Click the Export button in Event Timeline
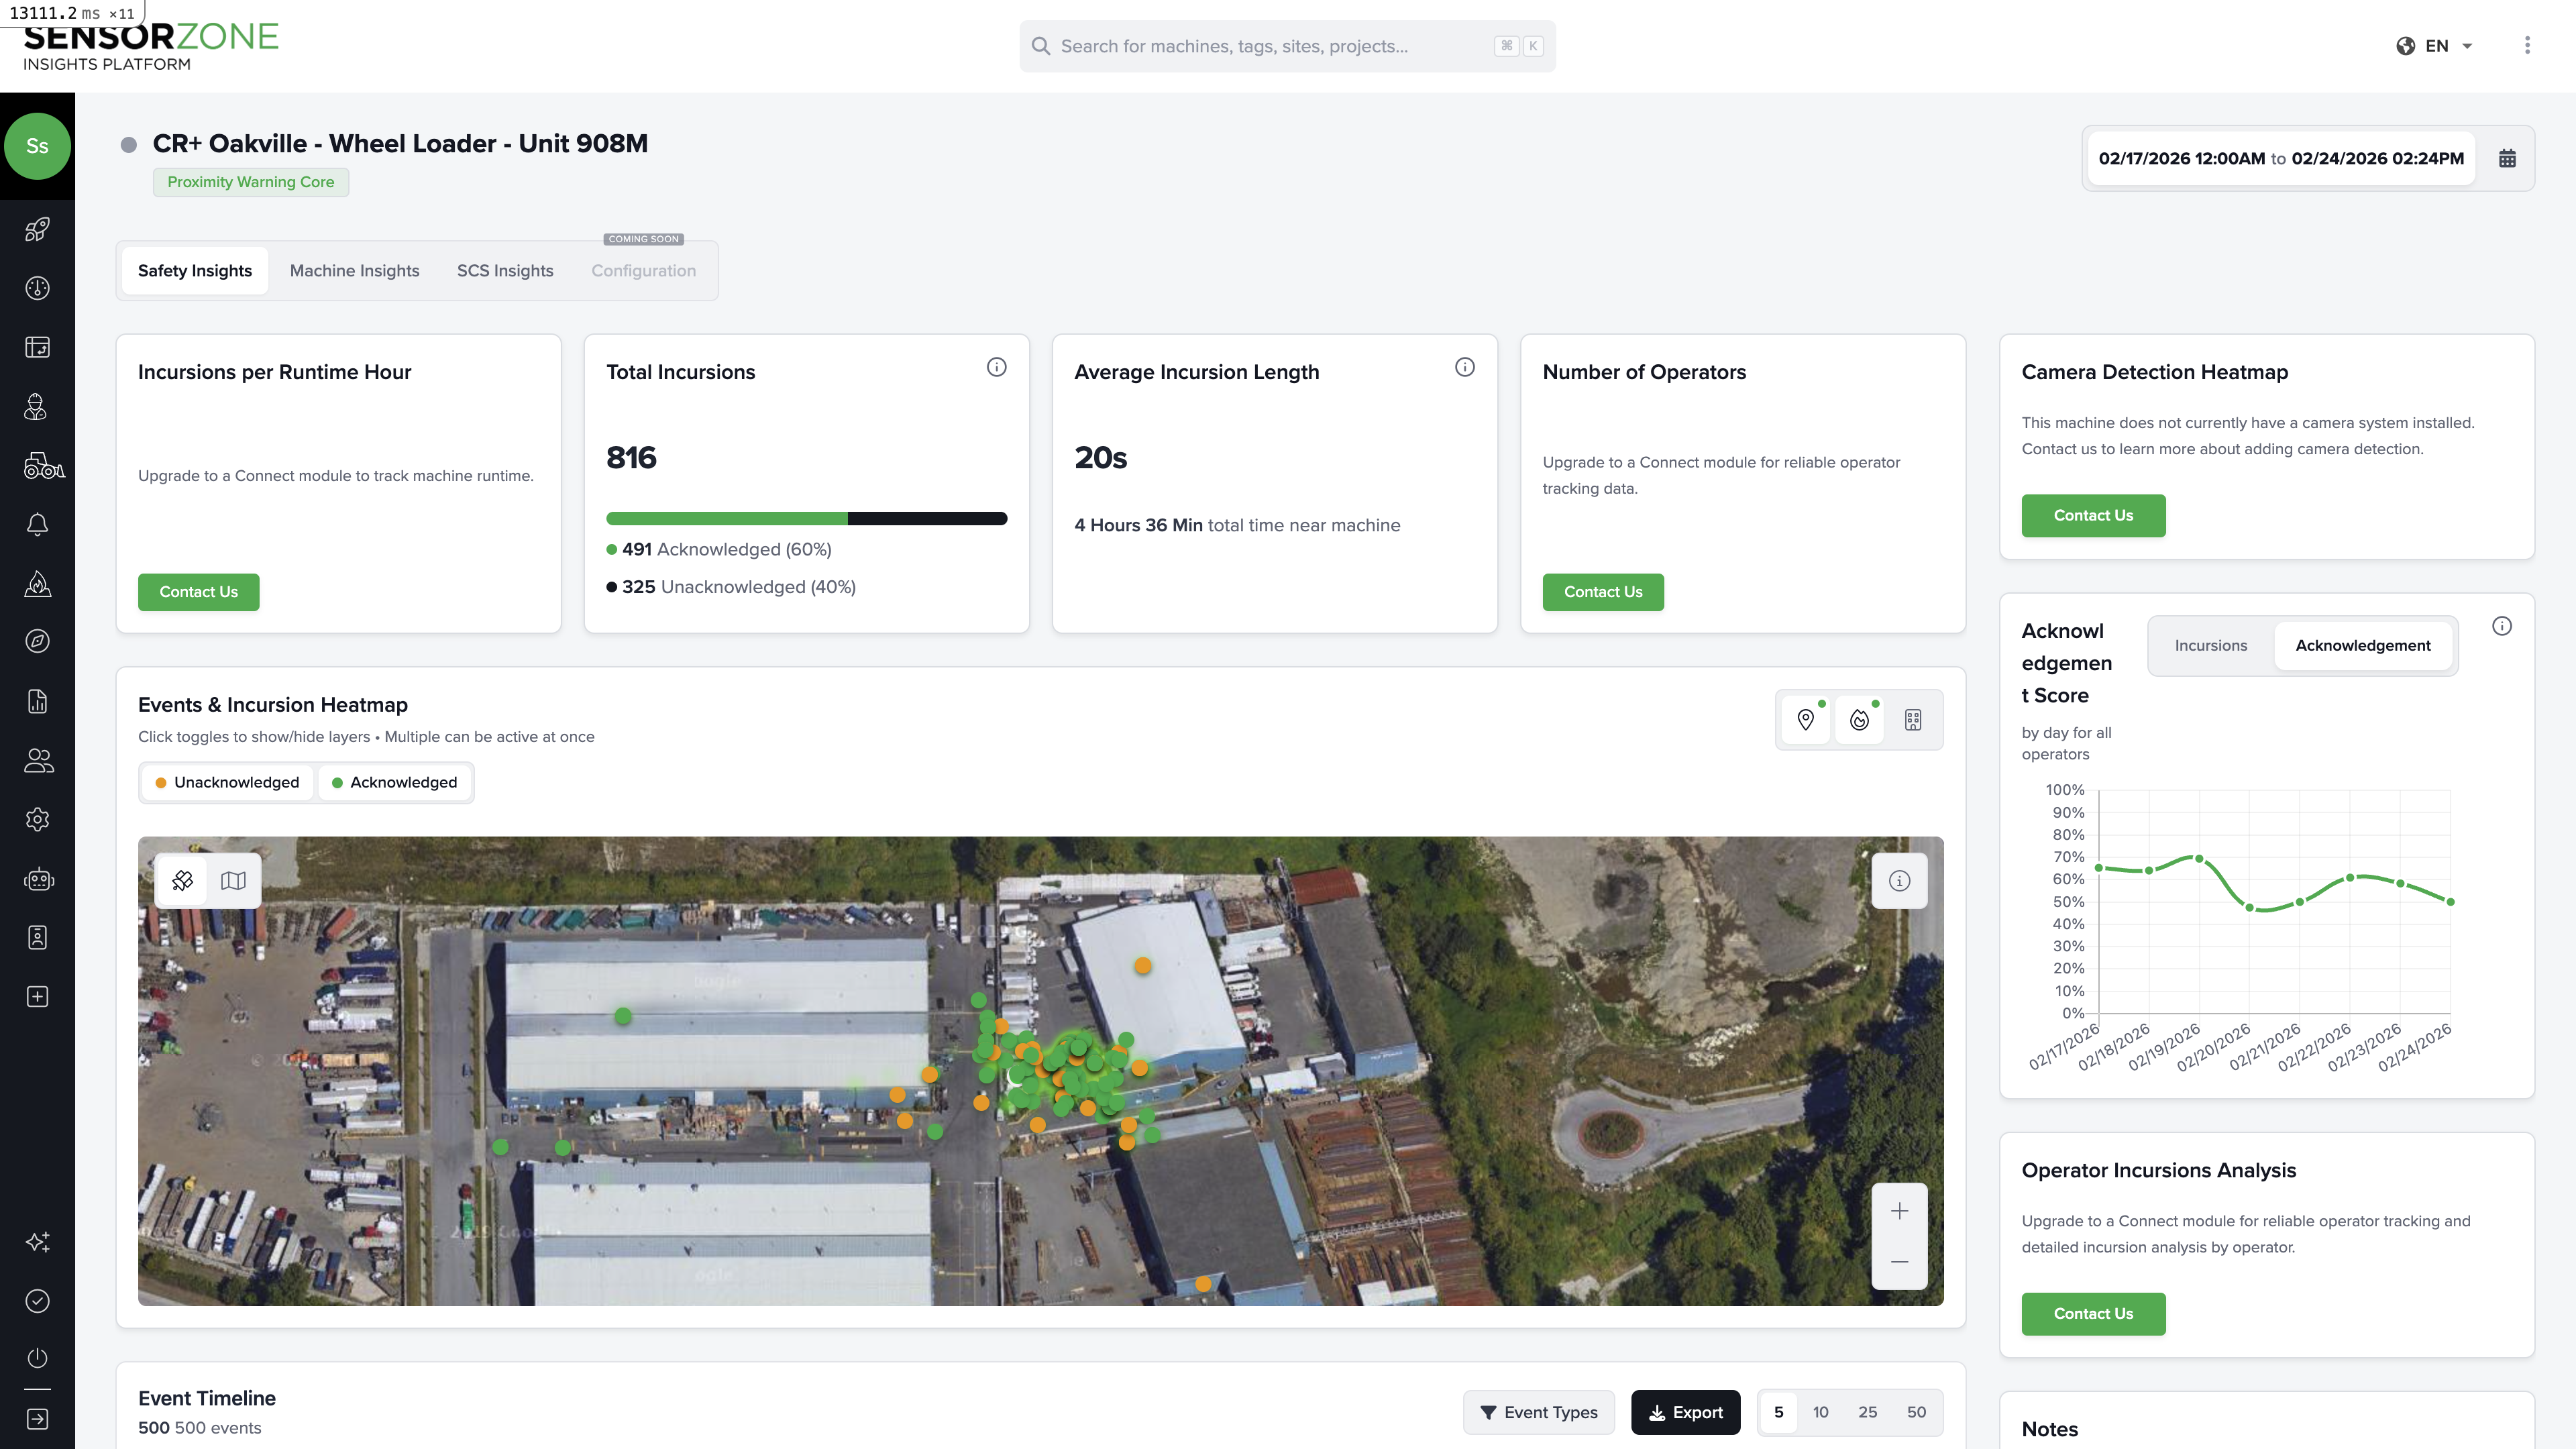This screenshot has width=2576, height=1449. click(1686, 1412)
